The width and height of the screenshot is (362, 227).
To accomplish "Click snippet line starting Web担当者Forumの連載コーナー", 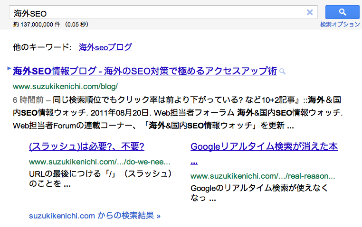I will click(153, 126).
